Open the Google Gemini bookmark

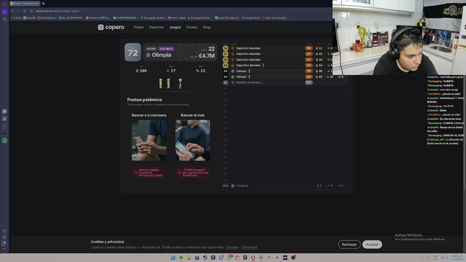[x=251, y=18]
